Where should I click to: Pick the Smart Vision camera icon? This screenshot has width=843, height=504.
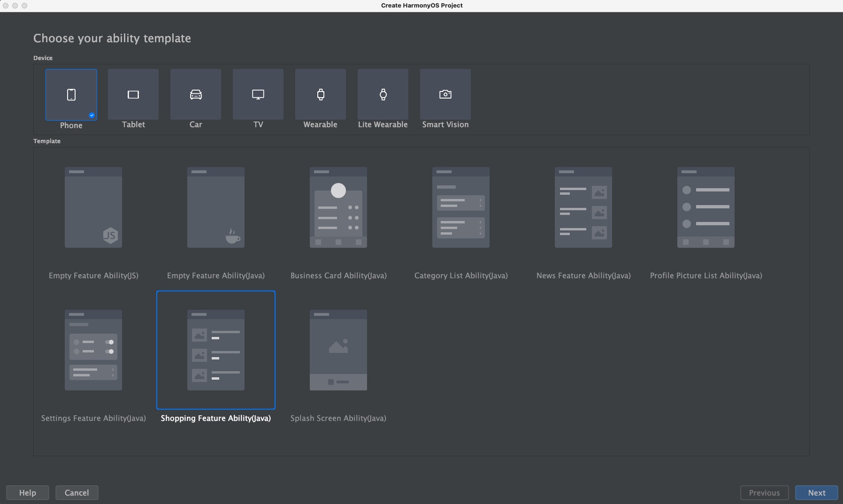point(445,94)
